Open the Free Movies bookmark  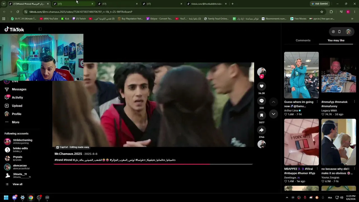298,19
